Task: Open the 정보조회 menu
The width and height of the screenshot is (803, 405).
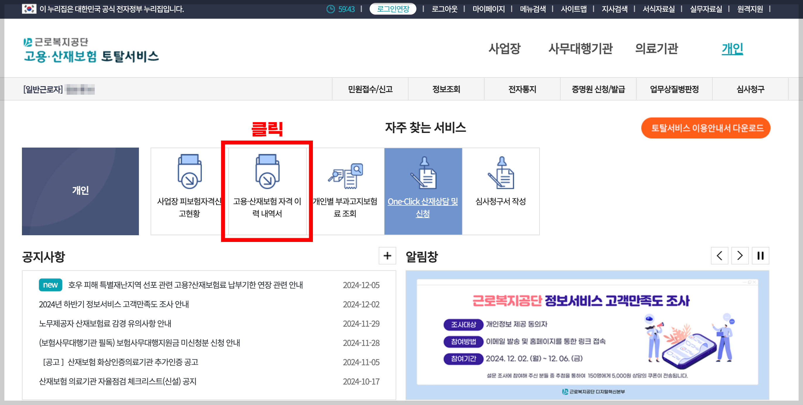Action: (447, 89)
